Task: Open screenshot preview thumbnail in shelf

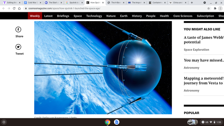Action: click(192, 122)
